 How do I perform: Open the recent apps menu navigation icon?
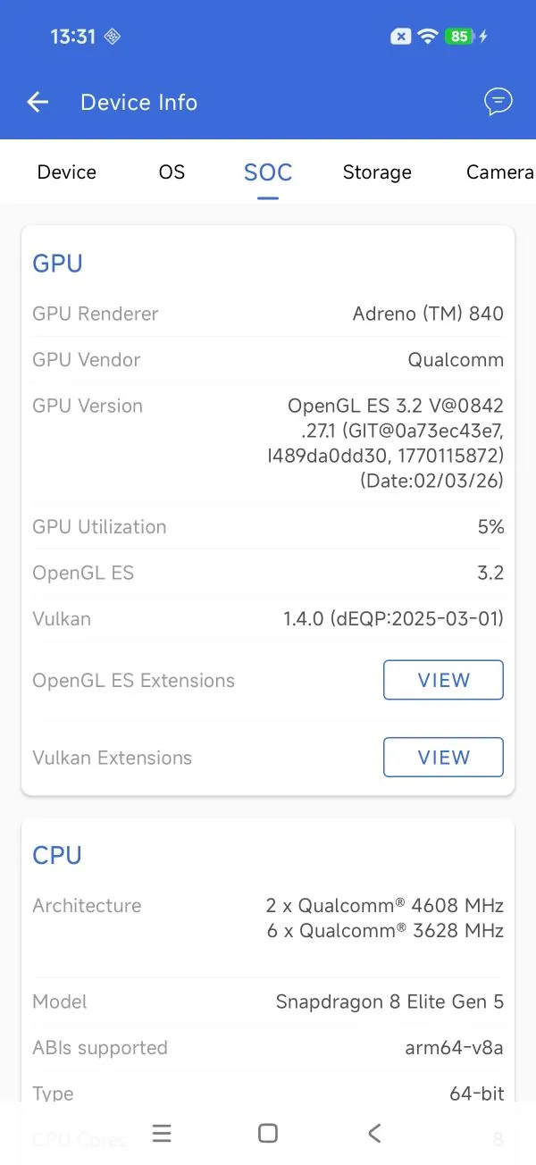162,1133
